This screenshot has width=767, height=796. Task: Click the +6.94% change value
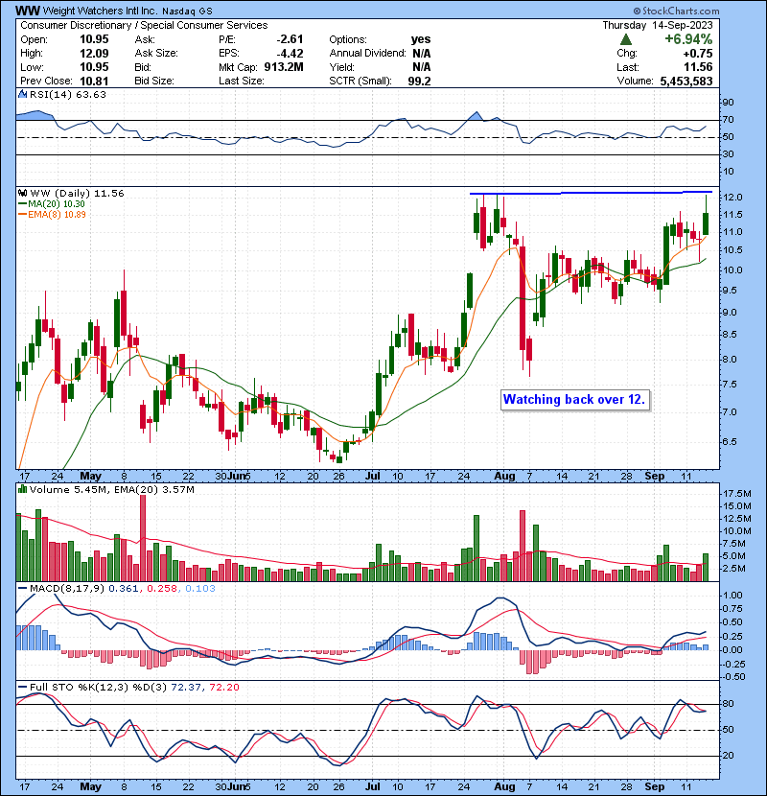688,39
